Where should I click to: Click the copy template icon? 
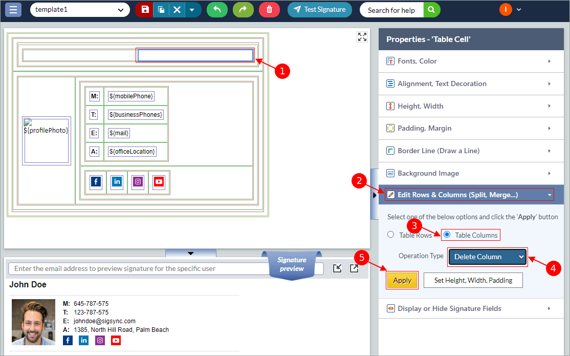161,10
